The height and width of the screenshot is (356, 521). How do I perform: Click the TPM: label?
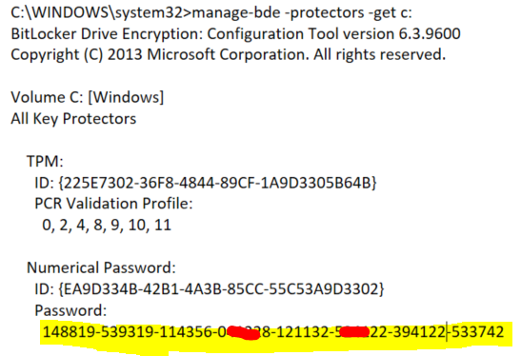click(x=45, y=162)
